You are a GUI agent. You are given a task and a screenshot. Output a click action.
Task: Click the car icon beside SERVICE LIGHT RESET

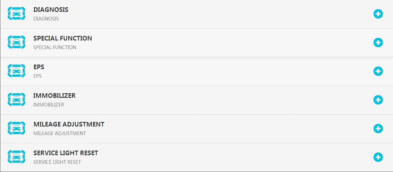17,157
